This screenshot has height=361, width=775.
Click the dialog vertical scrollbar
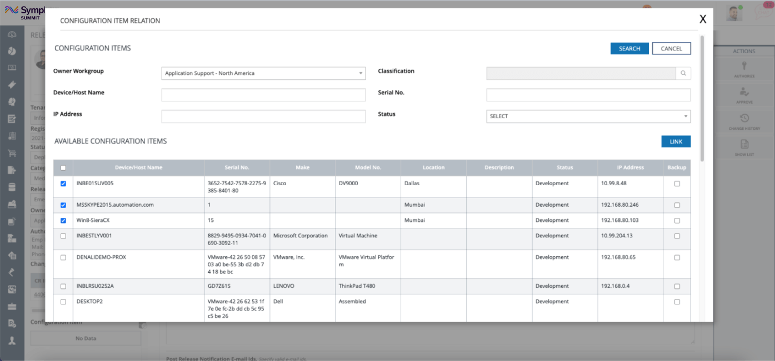702,100
